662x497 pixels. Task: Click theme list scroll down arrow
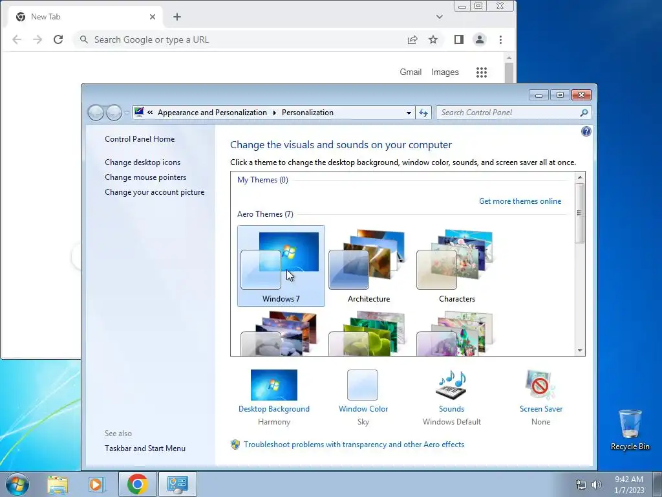coord(580,350)
